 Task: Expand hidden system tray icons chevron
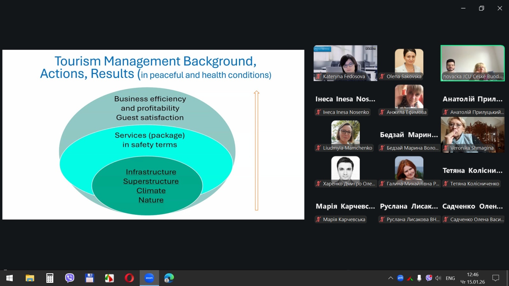pos(391,278)
